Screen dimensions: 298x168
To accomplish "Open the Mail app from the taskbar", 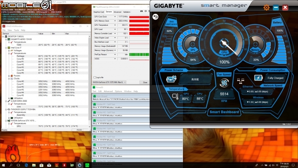I will click(49, 165).
